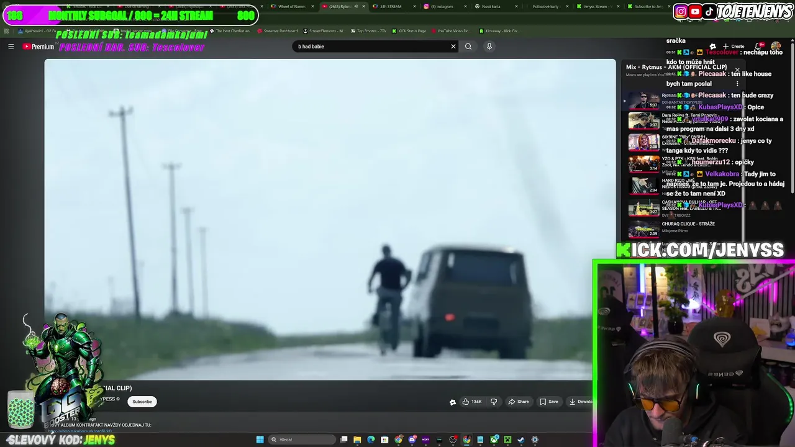Open the Windows Start menu
Screen dimensions: 795x447
pyautogui.click(x=260, y=440)
